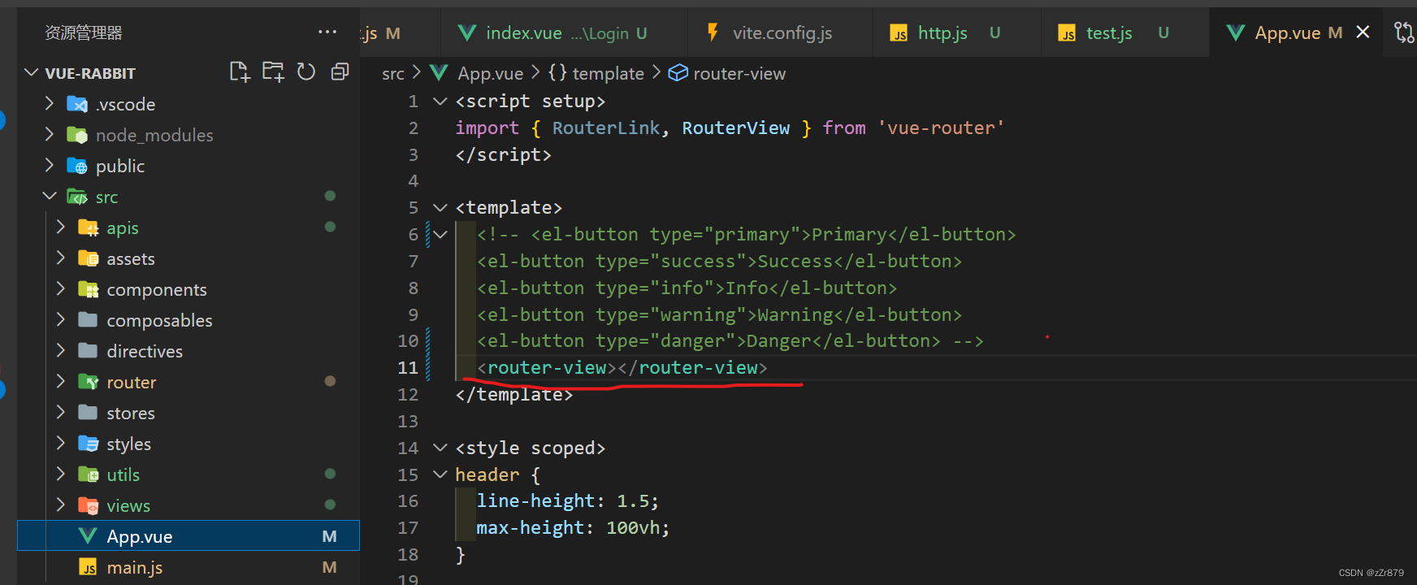This screenshot has width=1417, height=585.
Task: Open main.js in the explorer tree
Action: 188,567
